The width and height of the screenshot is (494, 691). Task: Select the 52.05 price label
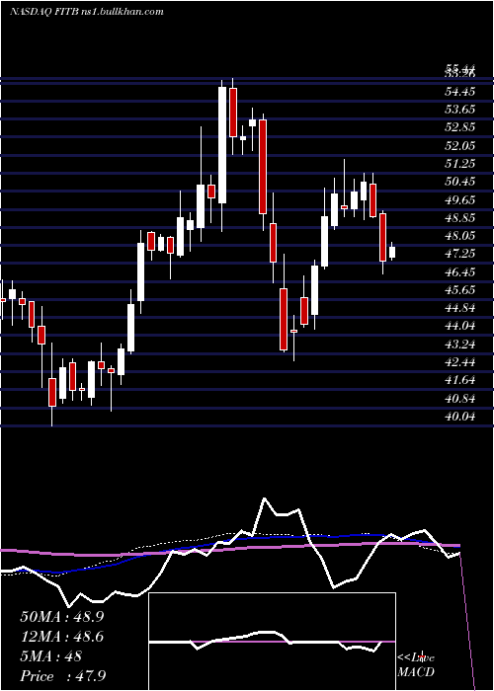[460, 145]
